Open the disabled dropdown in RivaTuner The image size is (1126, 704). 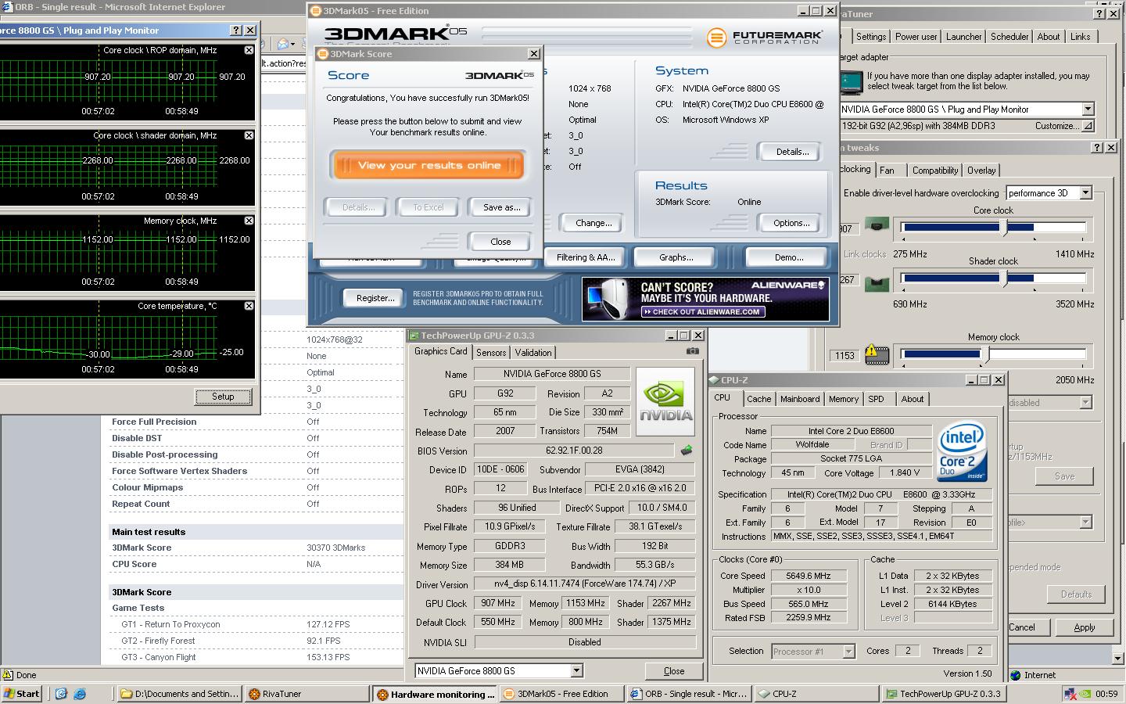pos(1085,403)
